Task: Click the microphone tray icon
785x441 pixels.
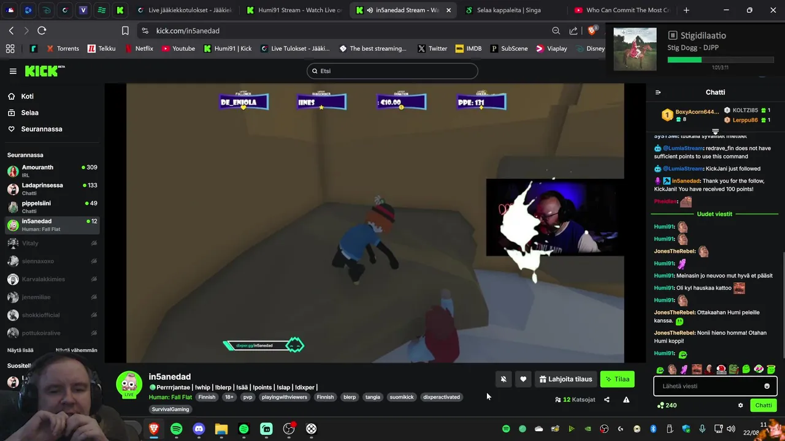Action: [x=702, y=429]
